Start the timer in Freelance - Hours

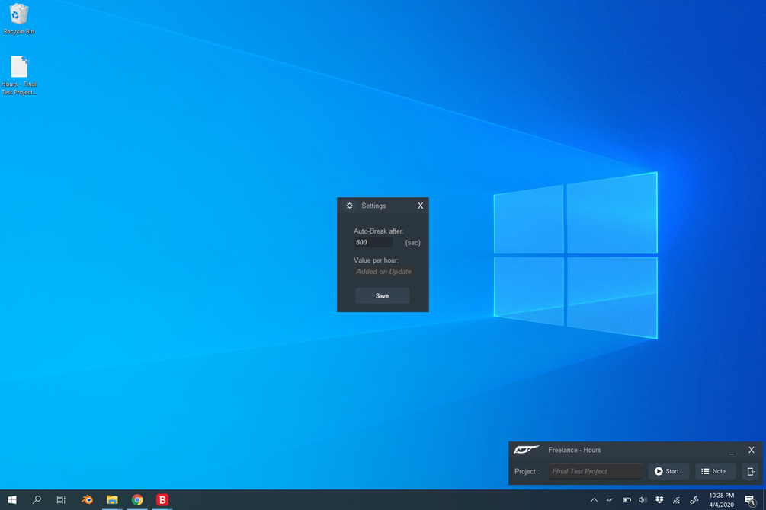(668, 471)
